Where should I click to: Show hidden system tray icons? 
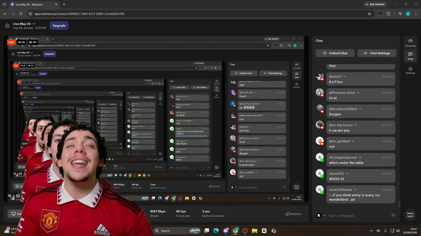371,231
